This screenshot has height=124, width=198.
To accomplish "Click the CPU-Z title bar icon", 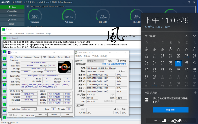I will coord(9,52).
